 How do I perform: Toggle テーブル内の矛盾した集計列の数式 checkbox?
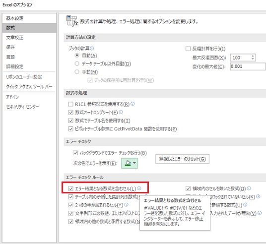pos(71,197)
